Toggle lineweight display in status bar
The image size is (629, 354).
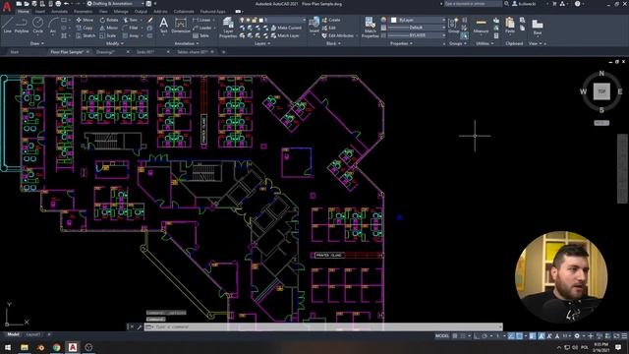533,336
